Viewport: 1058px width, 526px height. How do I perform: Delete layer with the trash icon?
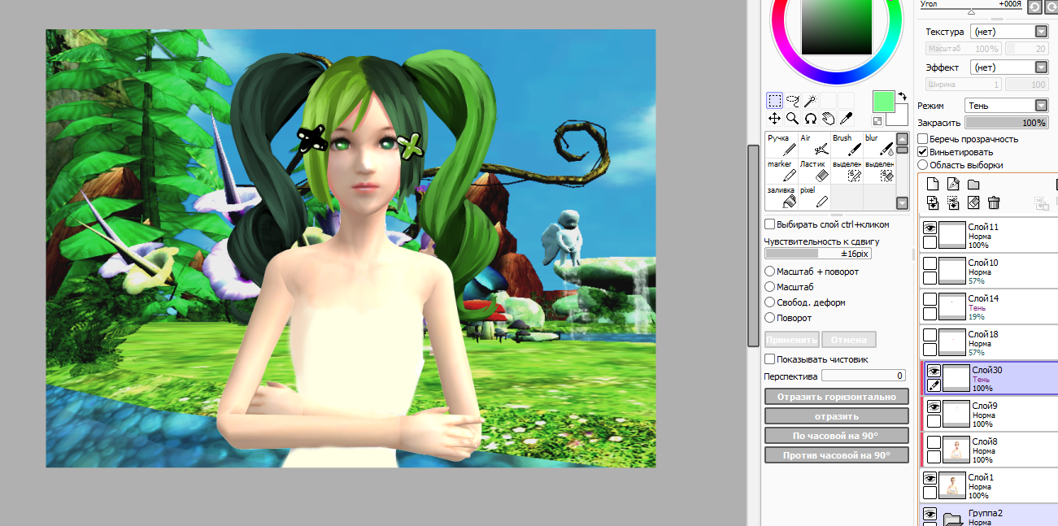point(993,203)
